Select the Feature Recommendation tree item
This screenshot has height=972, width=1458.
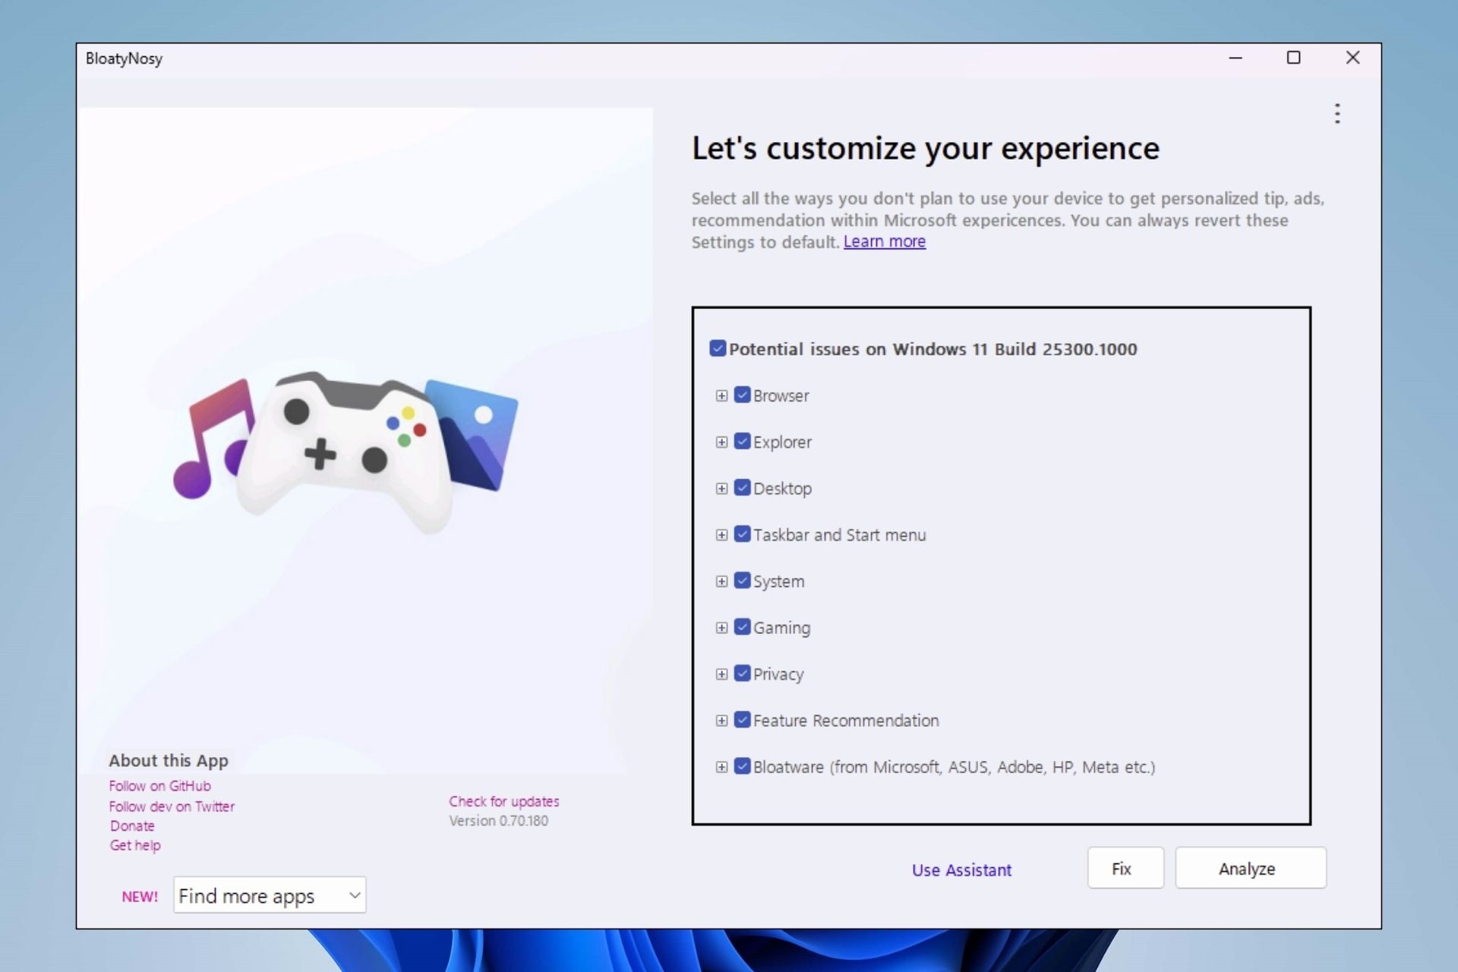[845, 721]
